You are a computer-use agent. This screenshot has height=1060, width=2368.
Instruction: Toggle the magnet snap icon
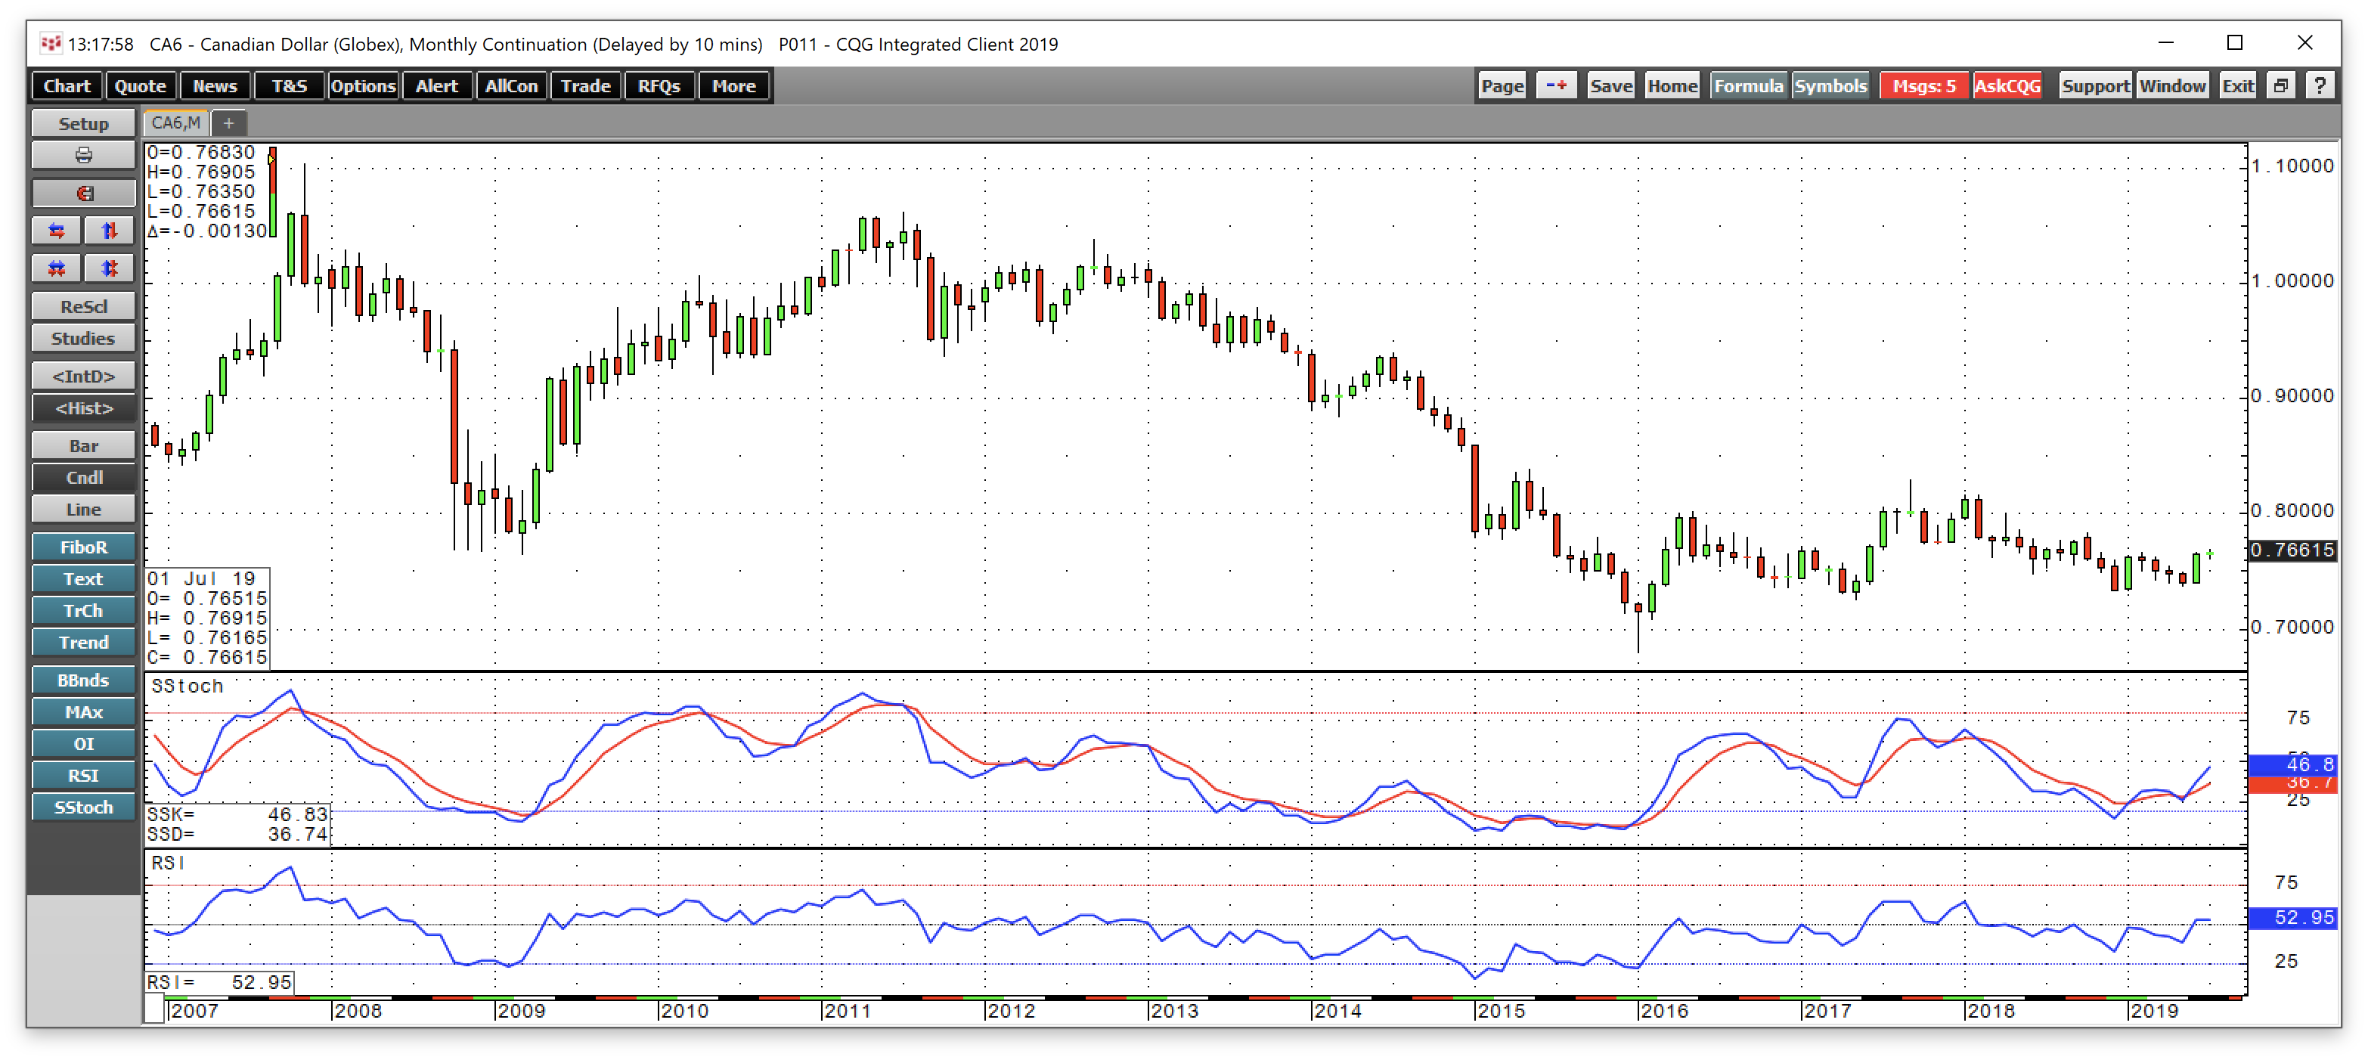(x=84, y=193)
